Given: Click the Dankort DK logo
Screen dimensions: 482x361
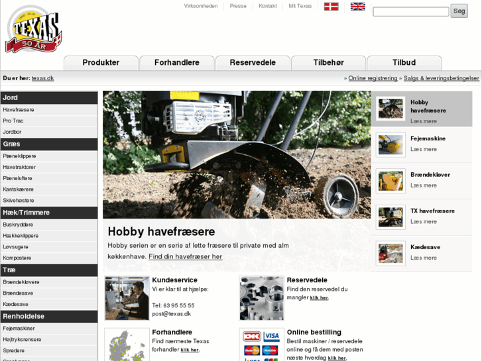Looking at the screenshot, I should (252, 336).
